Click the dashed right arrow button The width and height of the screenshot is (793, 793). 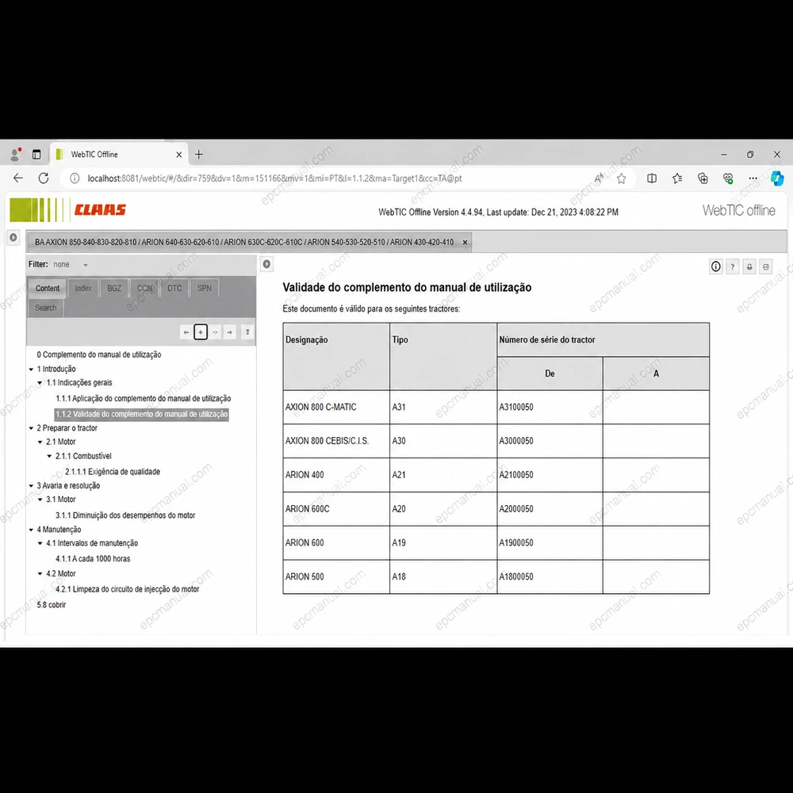pos(216,332)
